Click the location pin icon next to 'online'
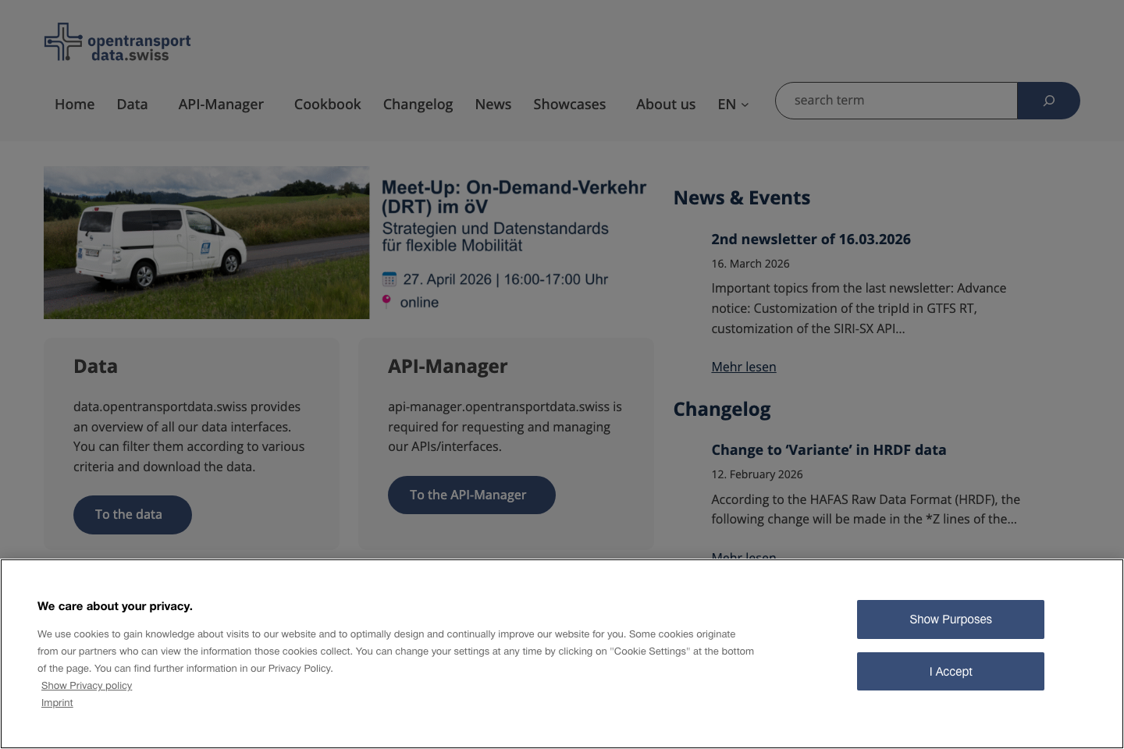 (x=386, y=302)
